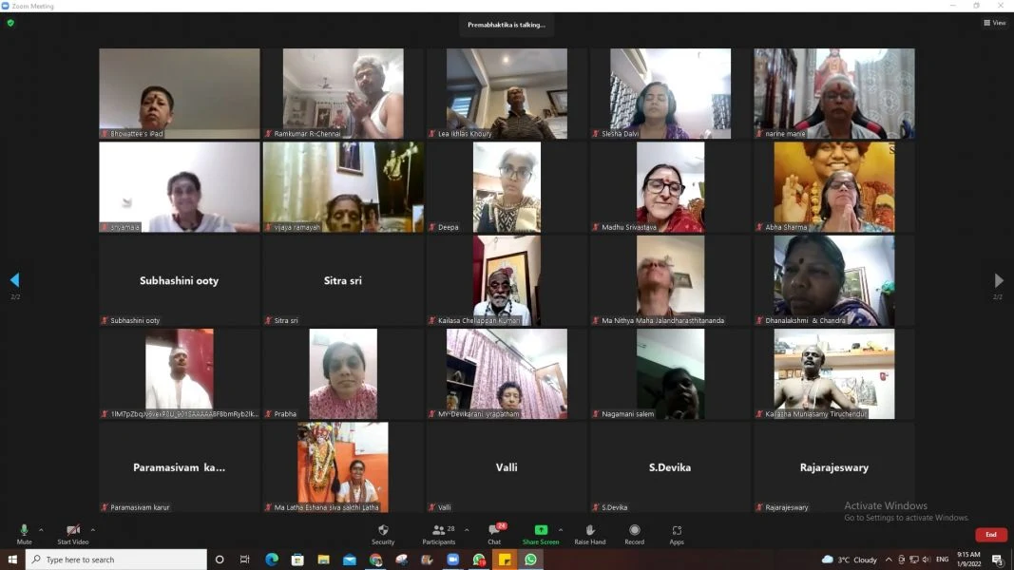Expand share options arrow beside Share Screen
1014x570 pixels.
[561, 530]
